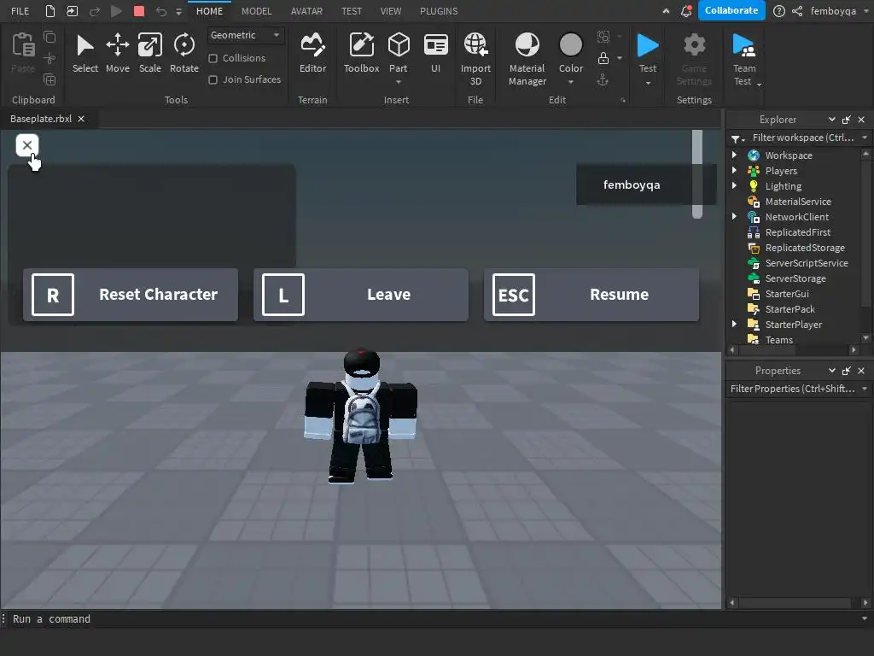
Task: Click the notifications bell icon
Action: [686, 10]
